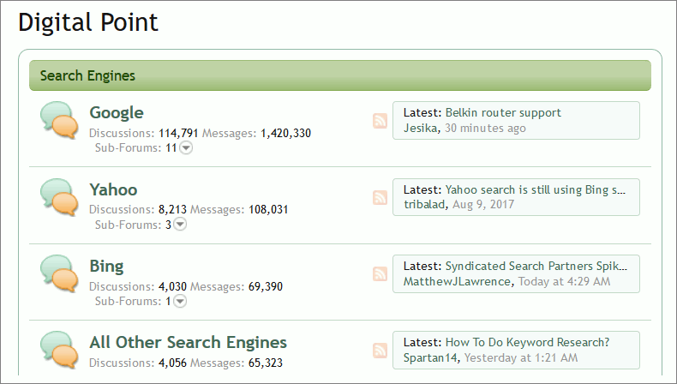Open the RSS feed for Yahoo forum
The image size is (677, 384).
pos(380,197)
